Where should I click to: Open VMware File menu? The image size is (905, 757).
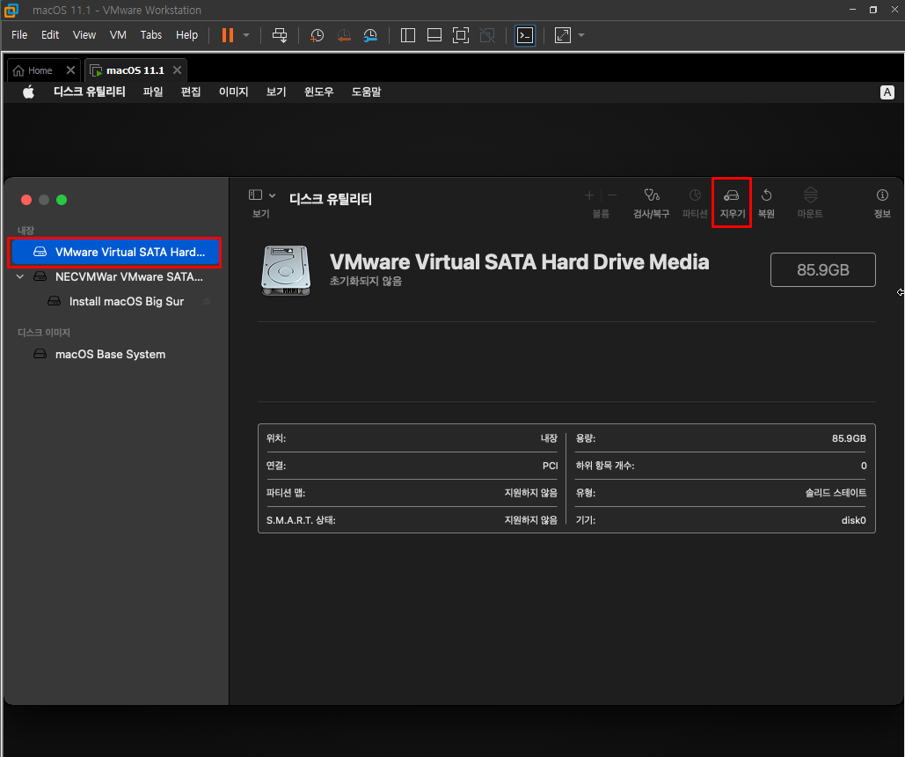point(19,35)
